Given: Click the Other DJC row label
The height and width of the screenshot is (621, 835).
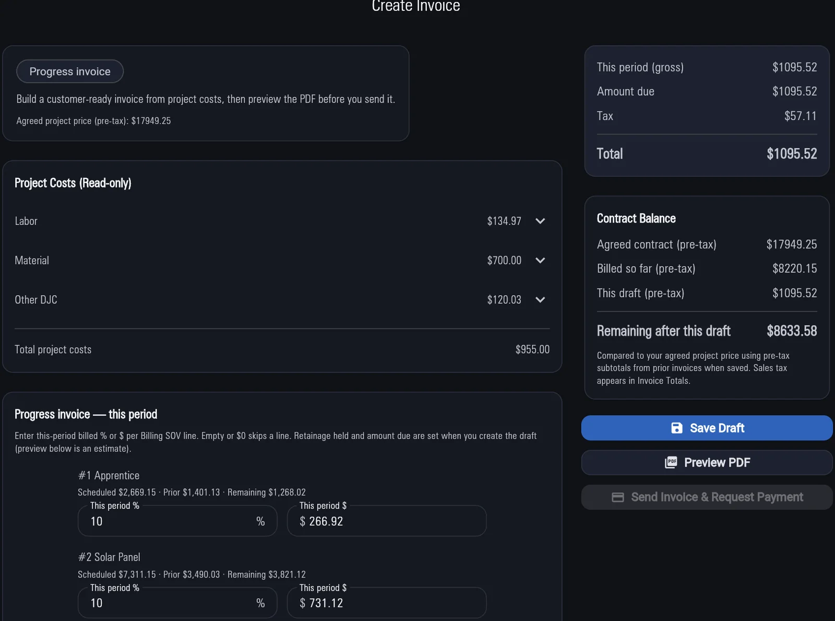Looking at the screenshot, I should (x=36, y=300).
